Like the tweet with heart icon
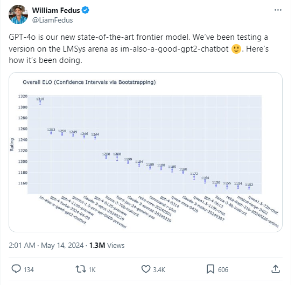The width and height of the screenshot is (295, 285). point(146,269)
